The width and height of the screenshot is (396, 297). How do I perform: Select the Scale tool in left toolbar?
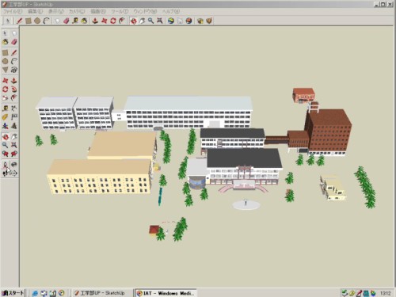[6, 98]
